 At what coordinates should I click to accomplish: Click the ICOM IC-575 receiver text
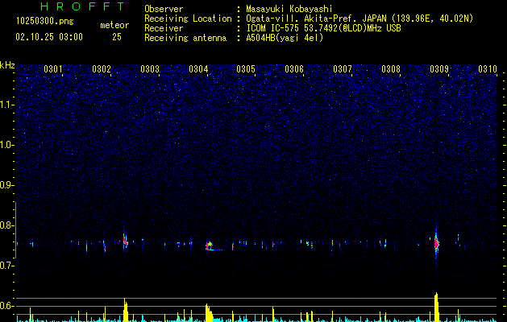pyautogui.click(x=323, y=28)
